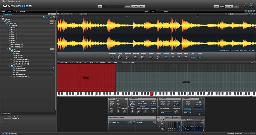
Task: Click the wrench icon beside Root in mapping bar
Action: [58, 62]
